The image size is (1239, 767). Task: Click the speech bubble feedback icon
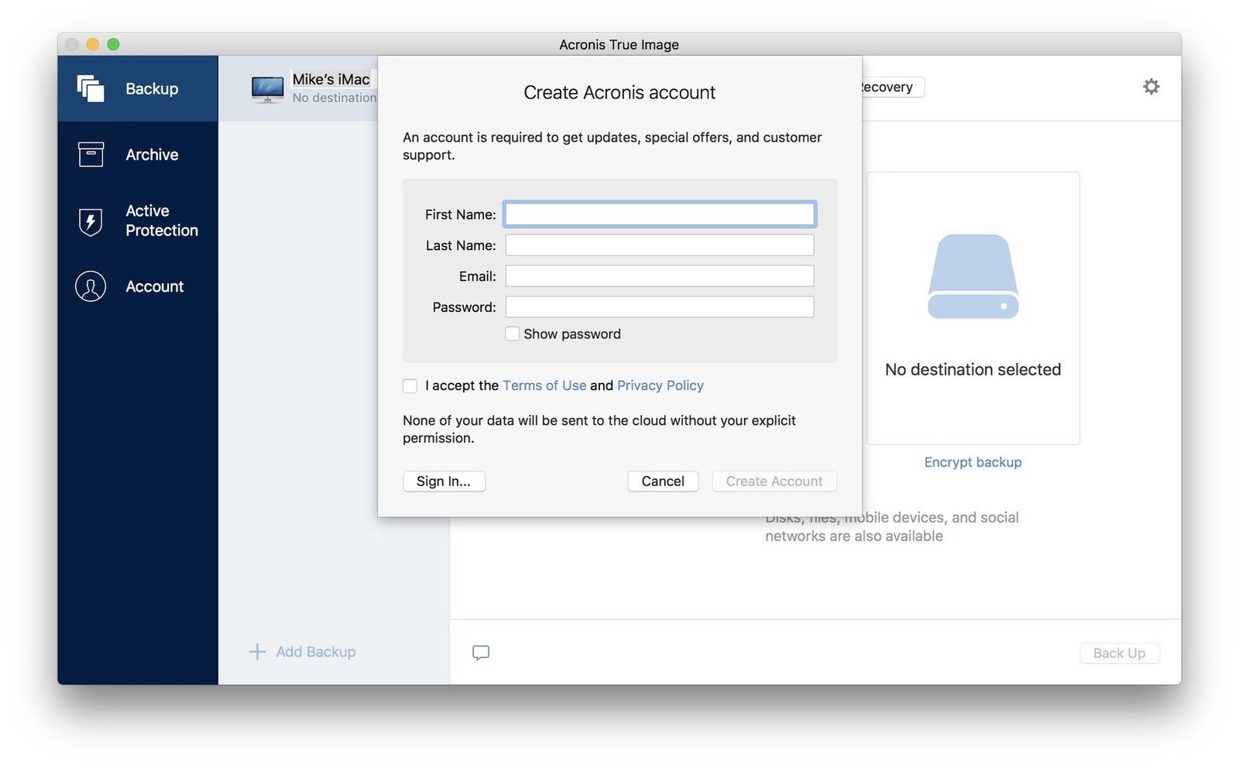[x=481, y=652]
